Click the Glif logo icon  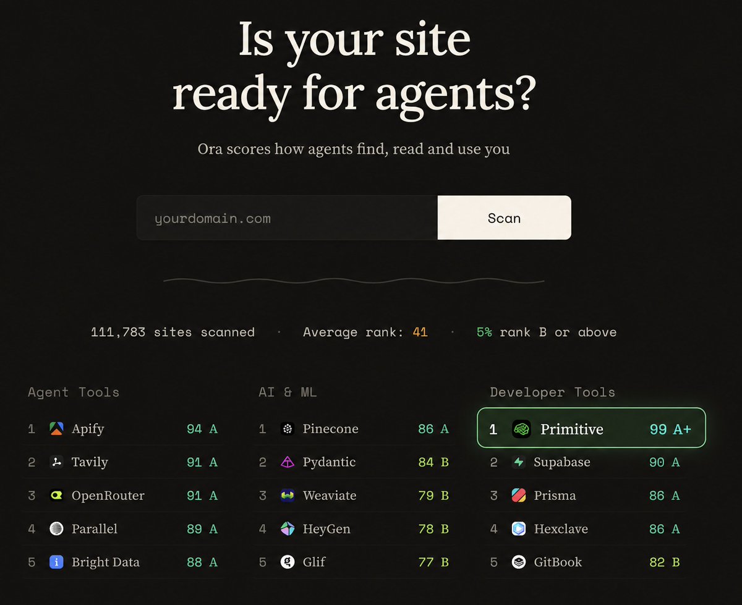tap(288, 562)
